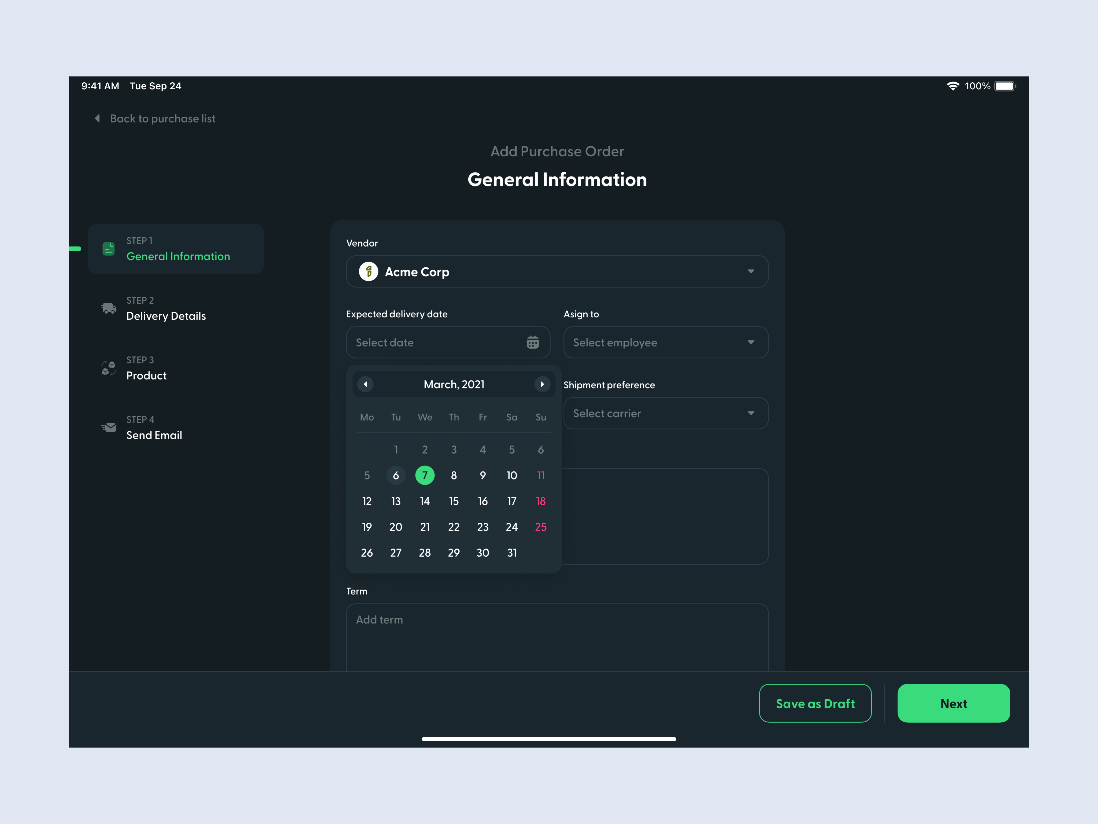
Task: Switch to the Delivery Details step
Action: click(x=166, y=316)
